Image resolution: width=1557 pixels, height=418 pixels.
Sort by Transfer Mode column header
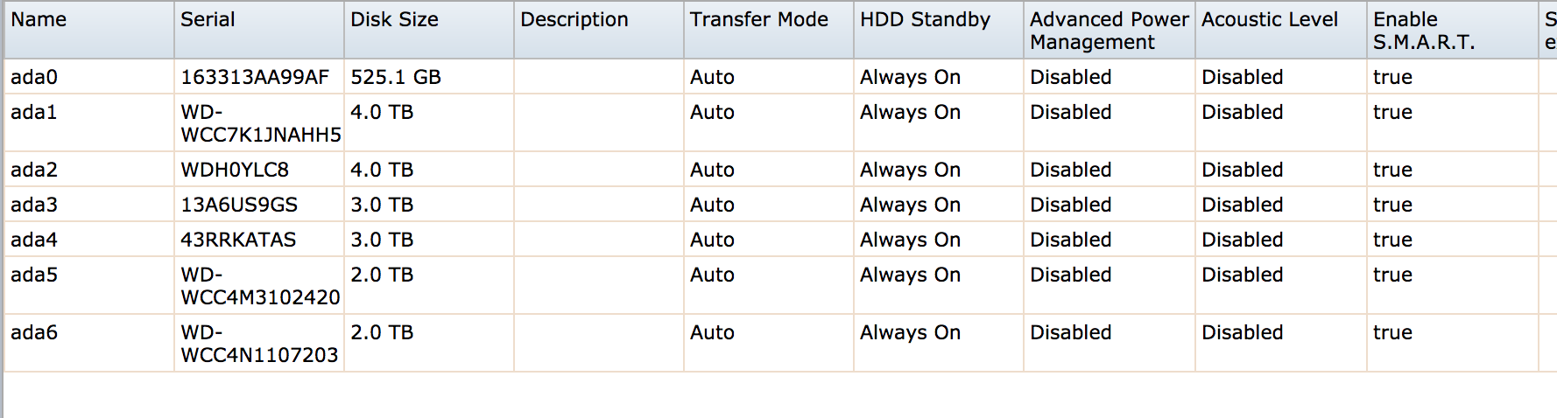tap(758, 20)
